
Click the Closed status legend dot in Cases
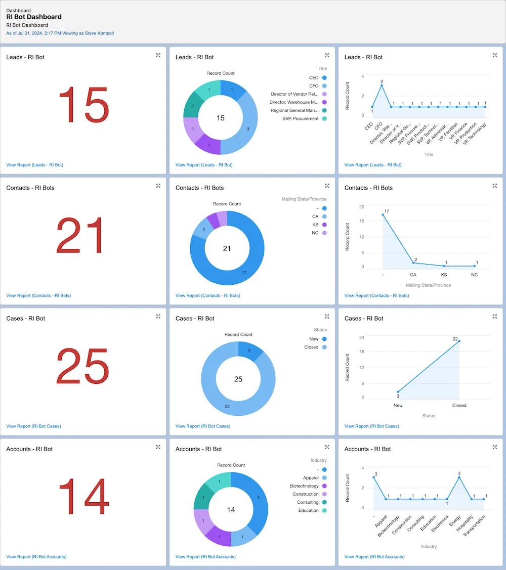324,347
